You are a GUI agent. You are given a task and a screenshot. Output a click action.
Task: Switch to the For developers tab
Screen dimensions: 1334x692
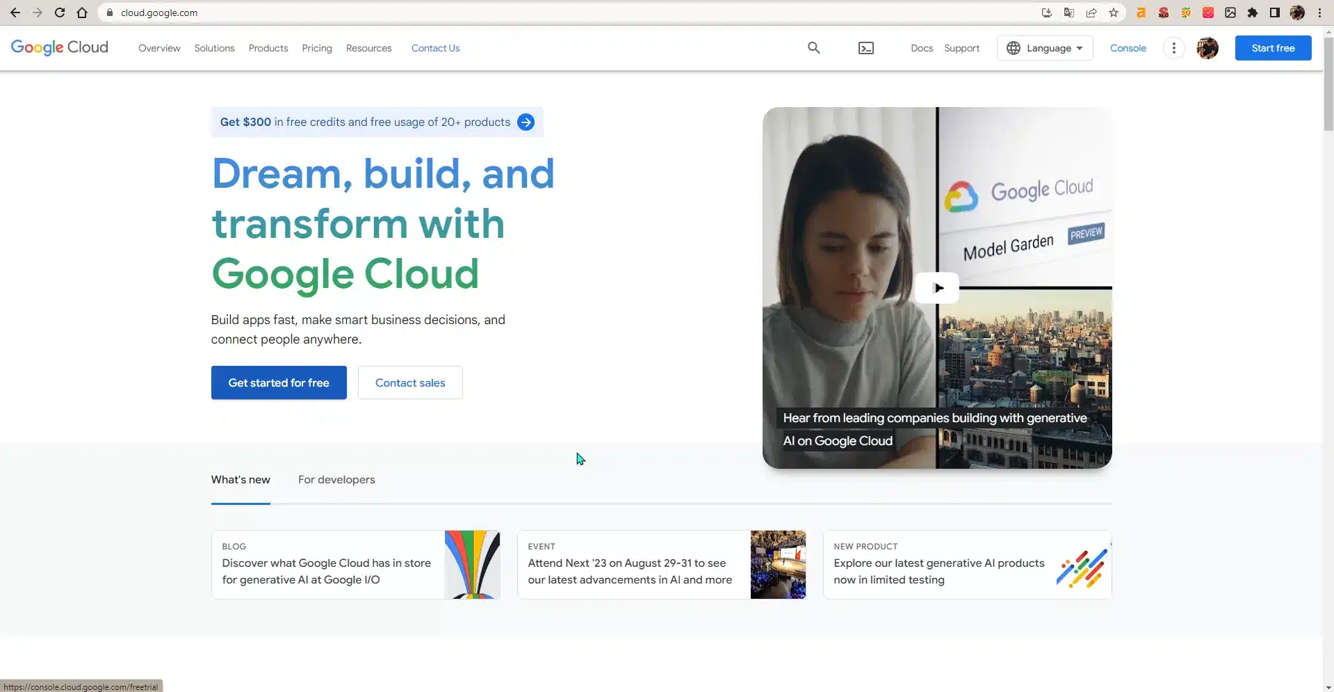336,480
